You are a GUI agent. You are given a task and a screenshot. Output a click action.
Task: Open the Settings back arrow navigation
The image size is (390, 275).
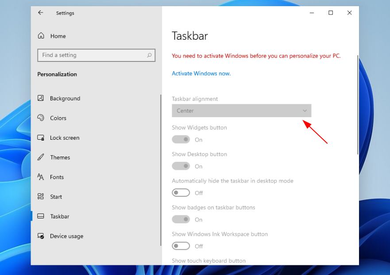pos(40,13)
